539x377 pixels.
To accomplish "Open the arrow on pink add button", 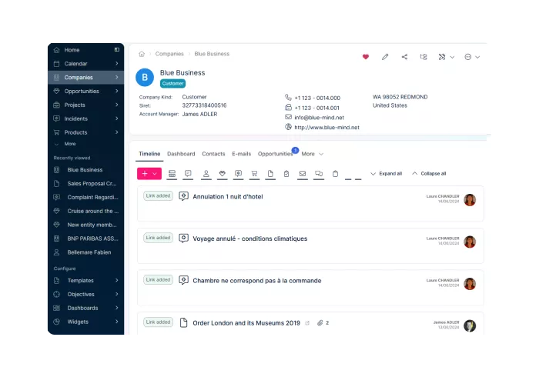I will click(x=155, y=174).
